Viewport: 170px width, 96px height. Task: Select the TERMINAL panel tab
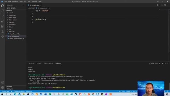[58, 63]
